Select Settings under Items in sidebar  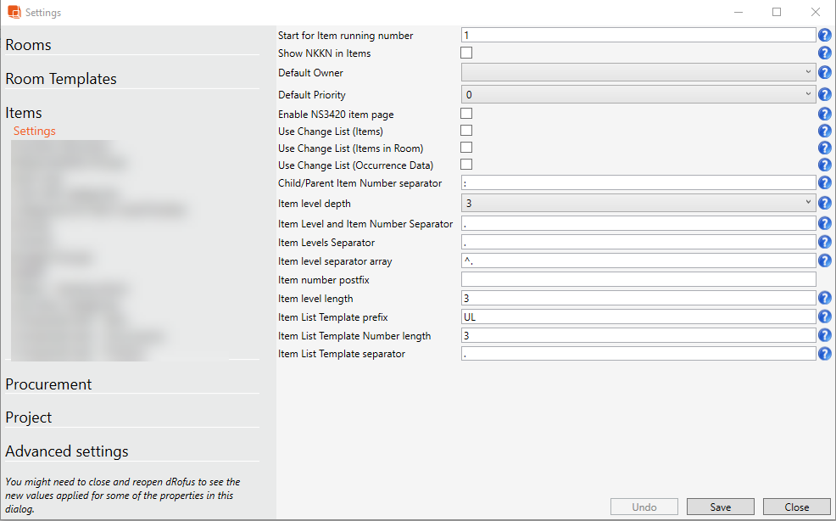tap(35, 132)
